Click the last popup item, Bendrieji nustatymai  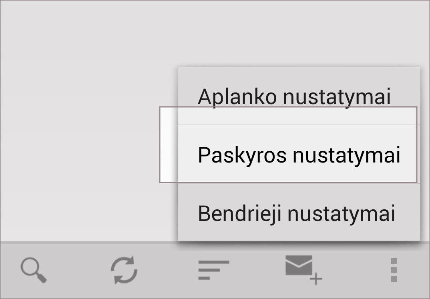297,213
